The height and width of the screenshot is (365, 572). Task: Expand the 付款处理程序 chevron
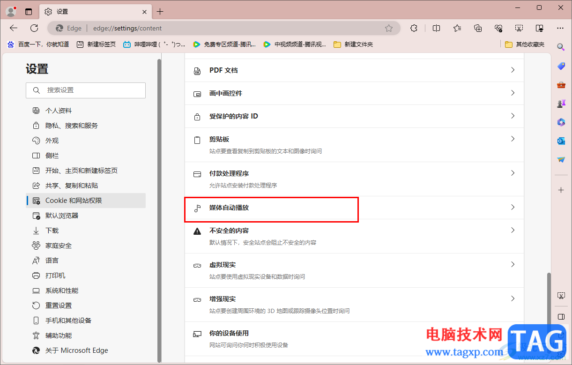pos(513,173)
